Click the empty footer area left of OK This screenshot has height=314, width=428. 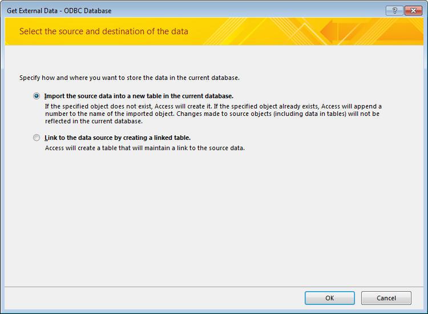[x=153, y=298]
